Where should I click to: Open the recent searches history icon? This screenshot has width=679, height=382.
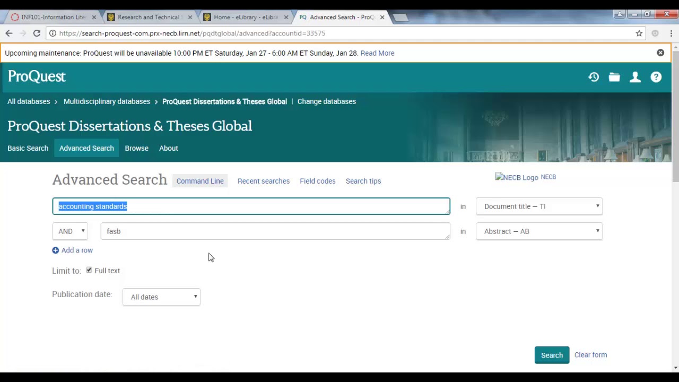click(594, 77)
